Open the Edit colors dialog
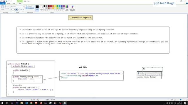 [x=67, y=8]
